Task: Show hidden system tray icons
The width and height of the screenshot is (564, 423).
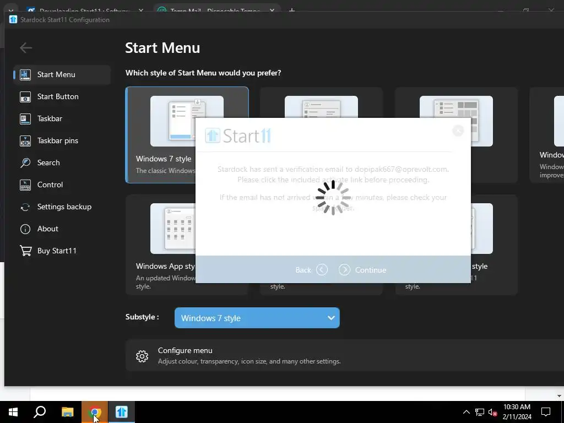Action: (x=466, y=412)
